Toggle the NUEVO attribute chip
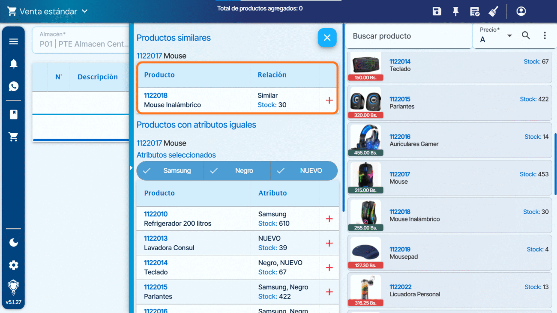This screenshot has width=557, height=313. click(304, 171)
